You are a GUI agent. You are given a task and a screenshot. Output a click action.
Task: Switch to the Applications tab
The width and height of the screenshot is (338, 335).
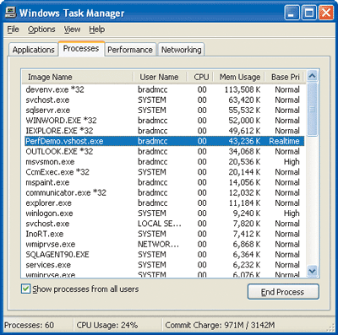click(33, 50)
